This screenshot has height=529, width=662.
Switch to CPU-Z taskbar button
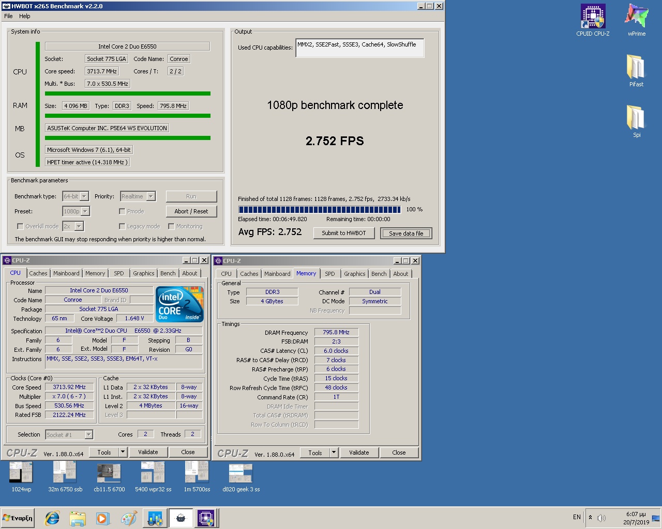[206, 518]
